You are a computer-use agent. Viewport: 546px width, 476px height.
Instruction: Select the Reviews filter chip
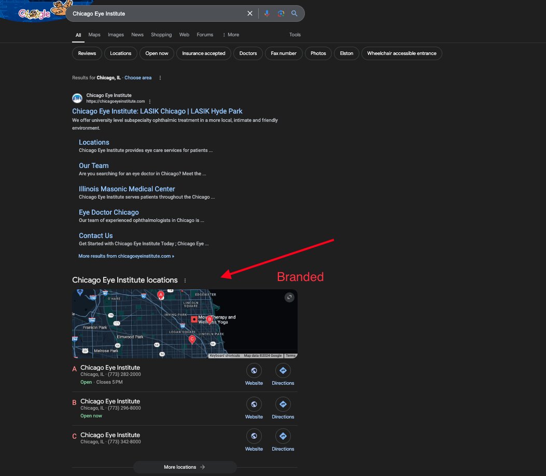point(87,53)
